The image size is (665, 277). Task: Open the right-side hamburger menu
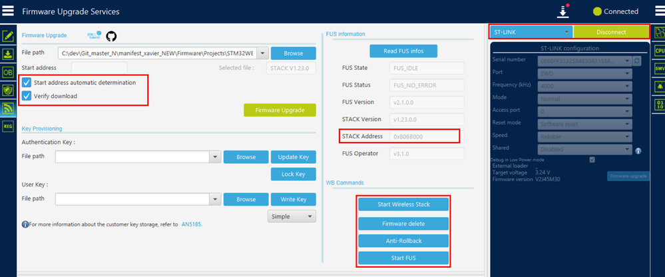pyautogui.click(x=659, y=11)
